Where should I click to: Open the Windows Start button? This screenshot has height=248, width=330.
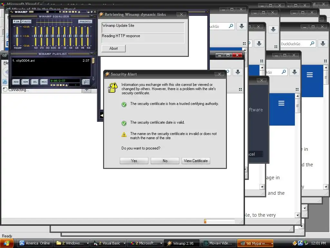click(6, 243)
